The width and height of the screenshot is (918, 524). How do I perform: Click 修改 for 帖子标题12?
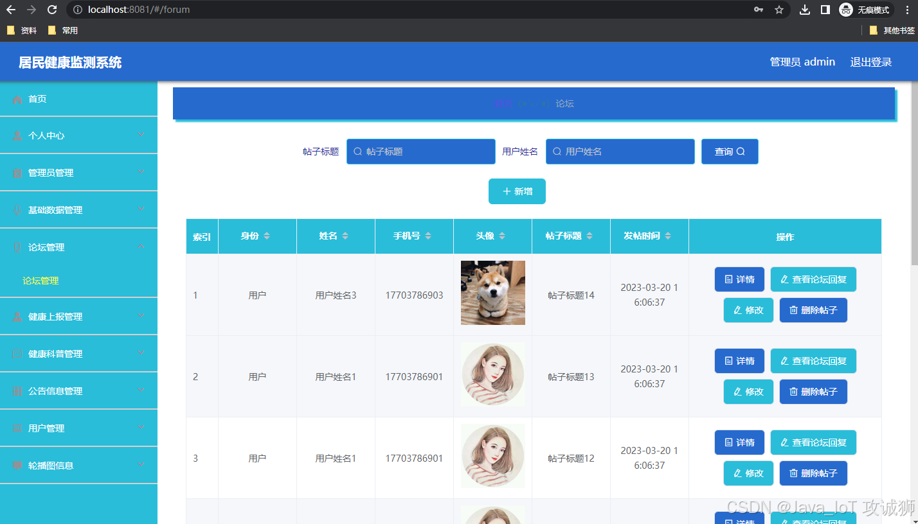tap(748, 473)
